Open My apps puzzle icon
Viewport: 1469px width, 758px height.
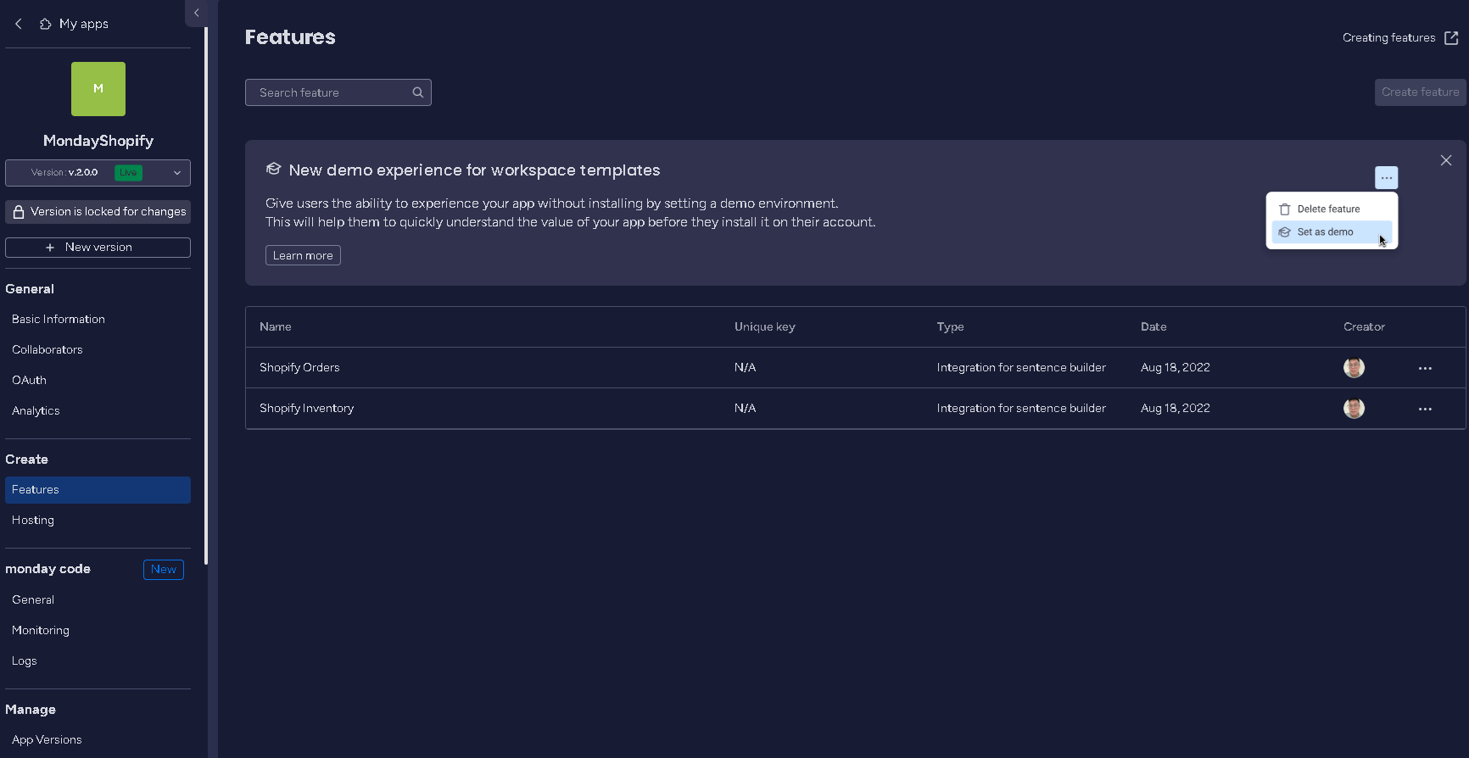pos(46,24)
